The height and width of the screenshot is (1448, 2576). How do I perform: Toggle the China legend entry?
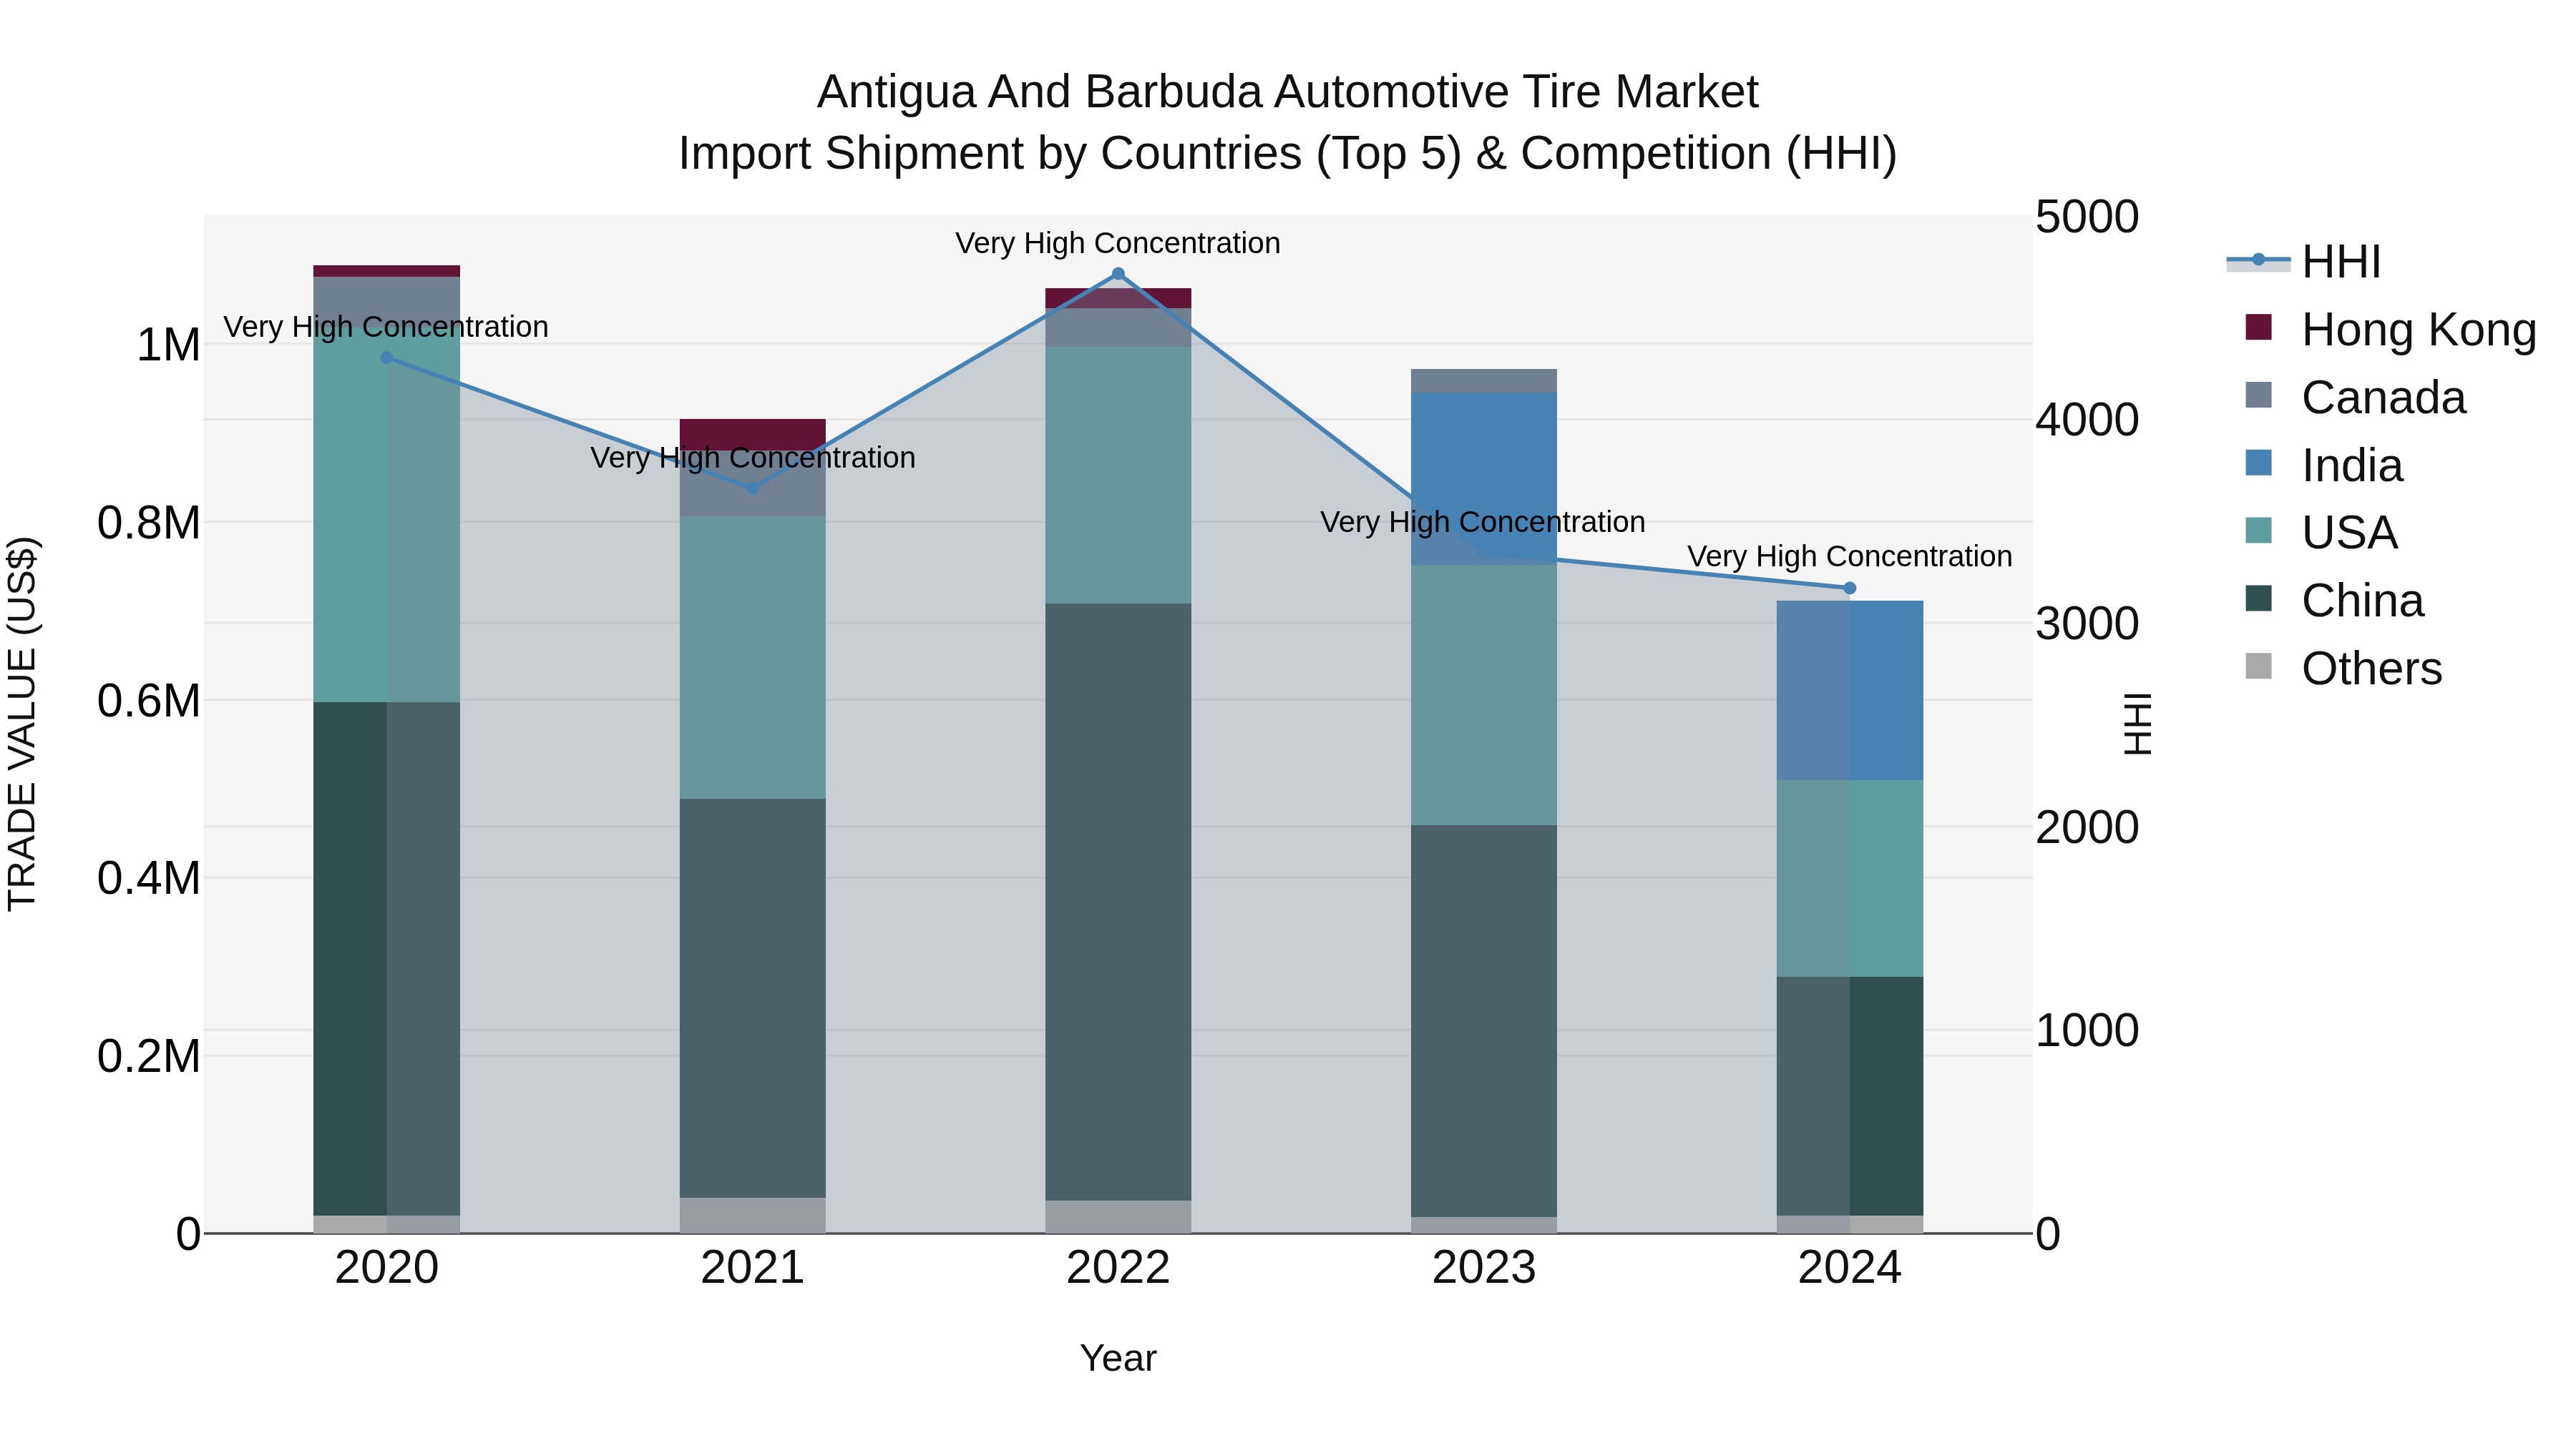click(x=2334, y=601)
